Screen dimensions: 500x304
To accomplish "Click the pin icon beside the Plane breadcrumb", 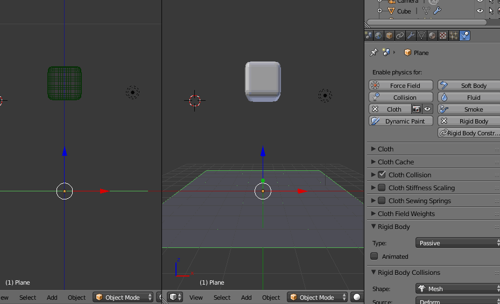I will coord(374,52).
